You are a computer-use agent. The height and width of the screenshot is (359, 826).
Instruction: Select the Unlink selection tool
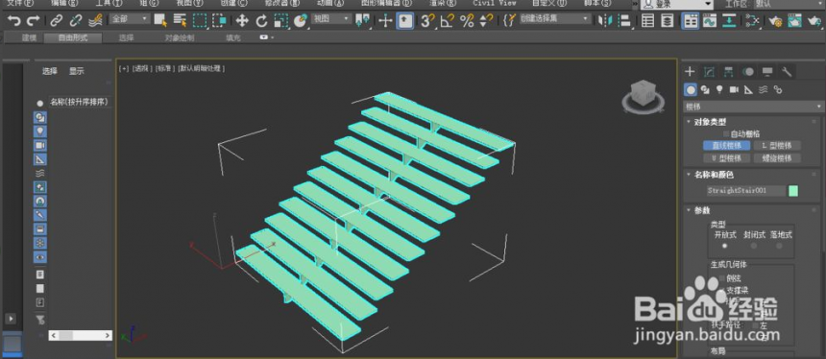76,20
